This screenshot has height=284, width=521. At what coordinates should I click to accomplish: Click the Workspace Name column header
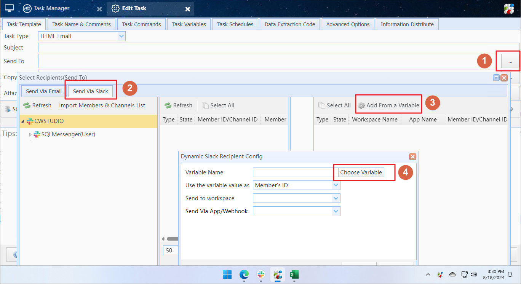pos(375,120)
